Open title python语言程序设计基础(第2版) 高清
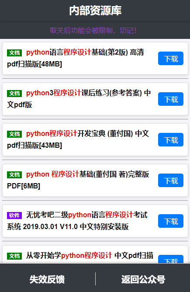Screen dimensions: 190x292 85,52
